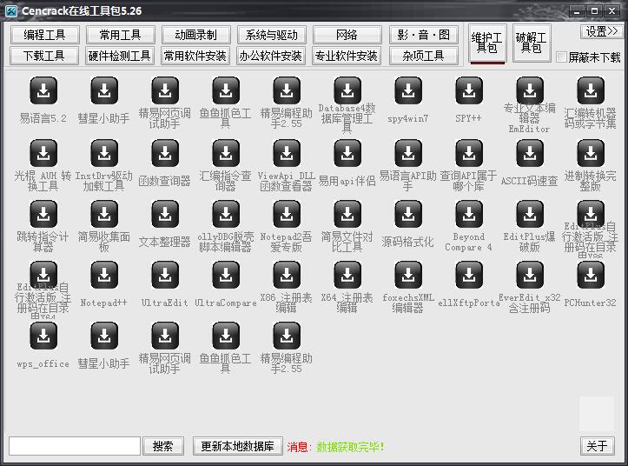Viewport: 628px width, 466px height.
Task: Toggle the 屏蔽未下载 checkbox
Action: click(562, 57)
